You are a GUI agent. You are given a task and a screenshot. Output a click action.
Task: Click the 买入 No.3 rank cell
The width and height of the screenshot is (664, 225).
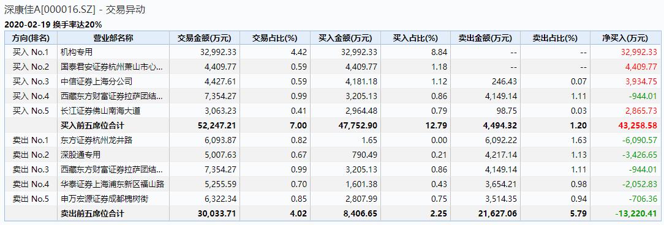(x=31, y=82)
